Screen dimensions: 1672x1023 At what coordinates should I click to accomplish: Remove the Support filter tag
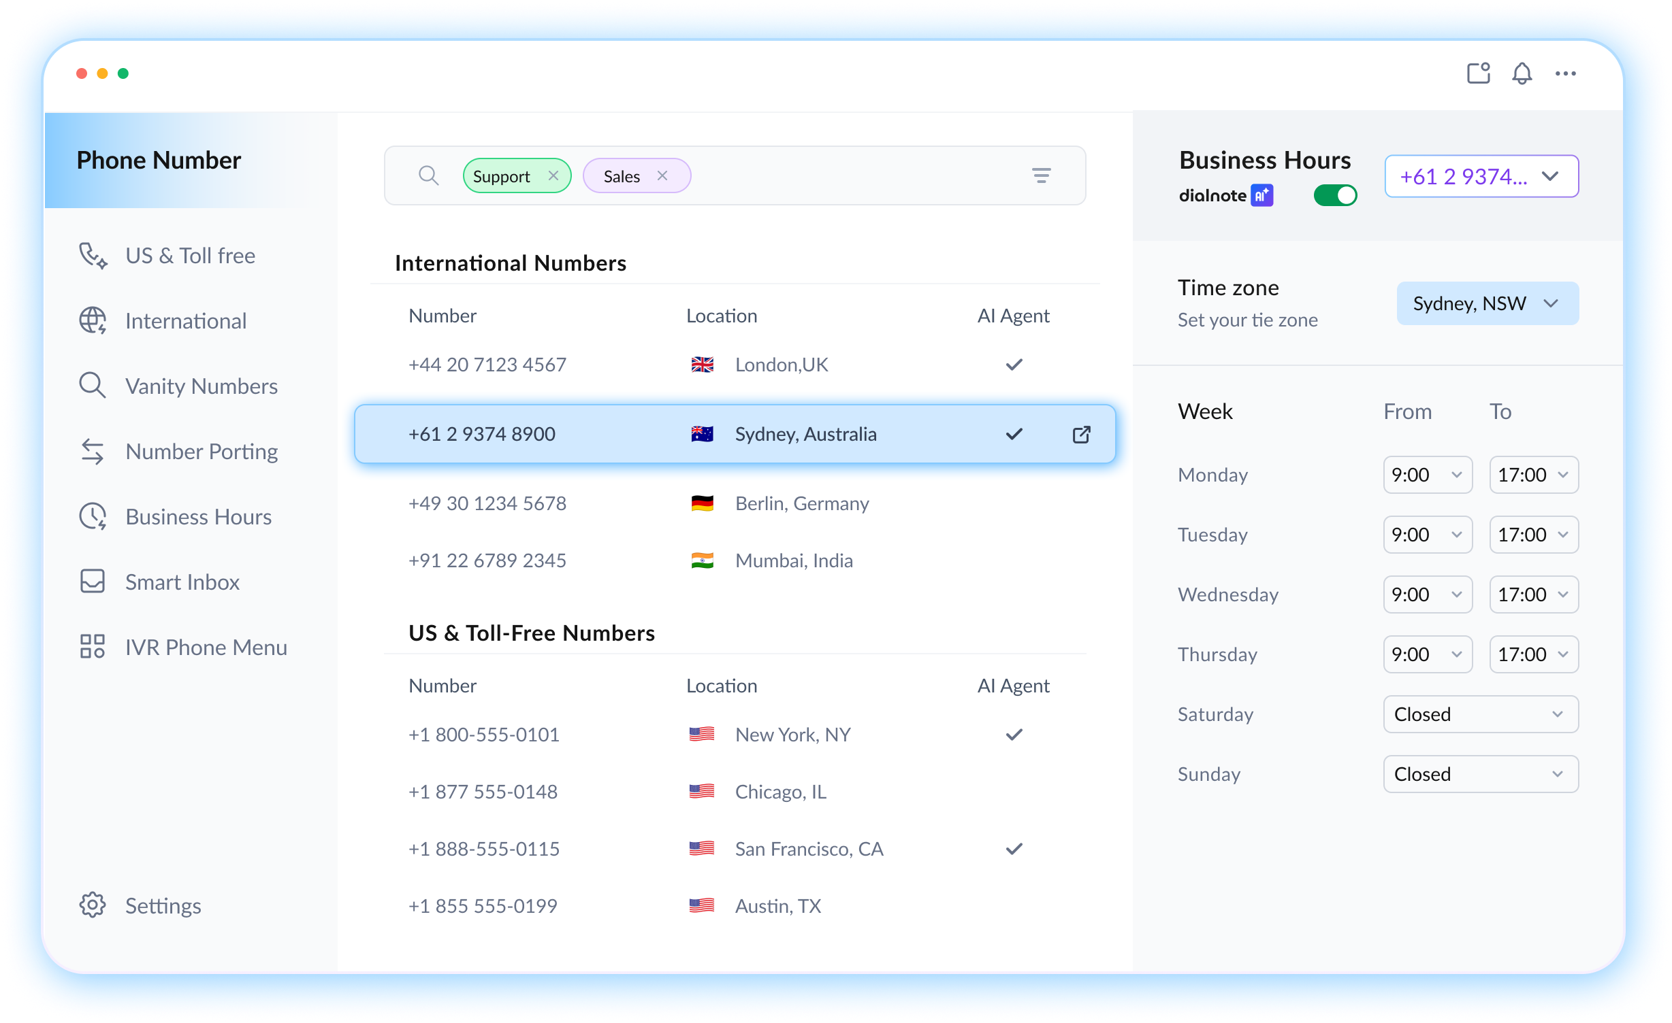(x=553, y=176)
